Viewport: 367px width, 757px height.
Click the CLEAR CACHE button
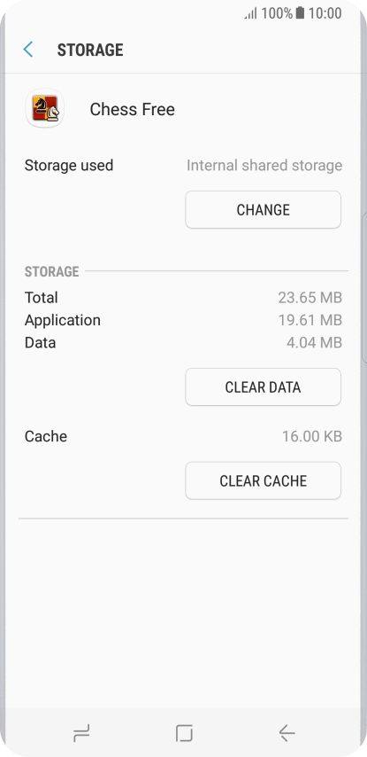click(x=263, y=480)
